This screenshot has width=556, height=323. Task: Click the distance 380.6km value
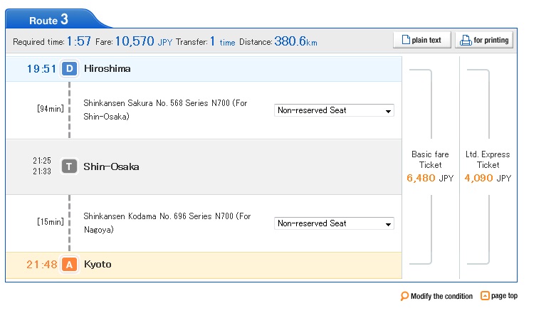295,41
